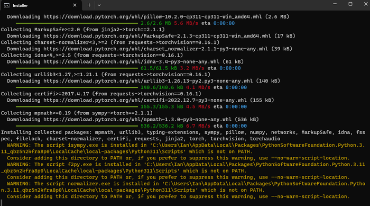
Task: Open a new terminal tab
Action: coord(89,5)
